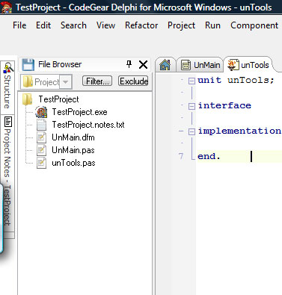Click the 'implementation' keyword in editor
This screenshot has width=282, height=295.
[239, 131]
